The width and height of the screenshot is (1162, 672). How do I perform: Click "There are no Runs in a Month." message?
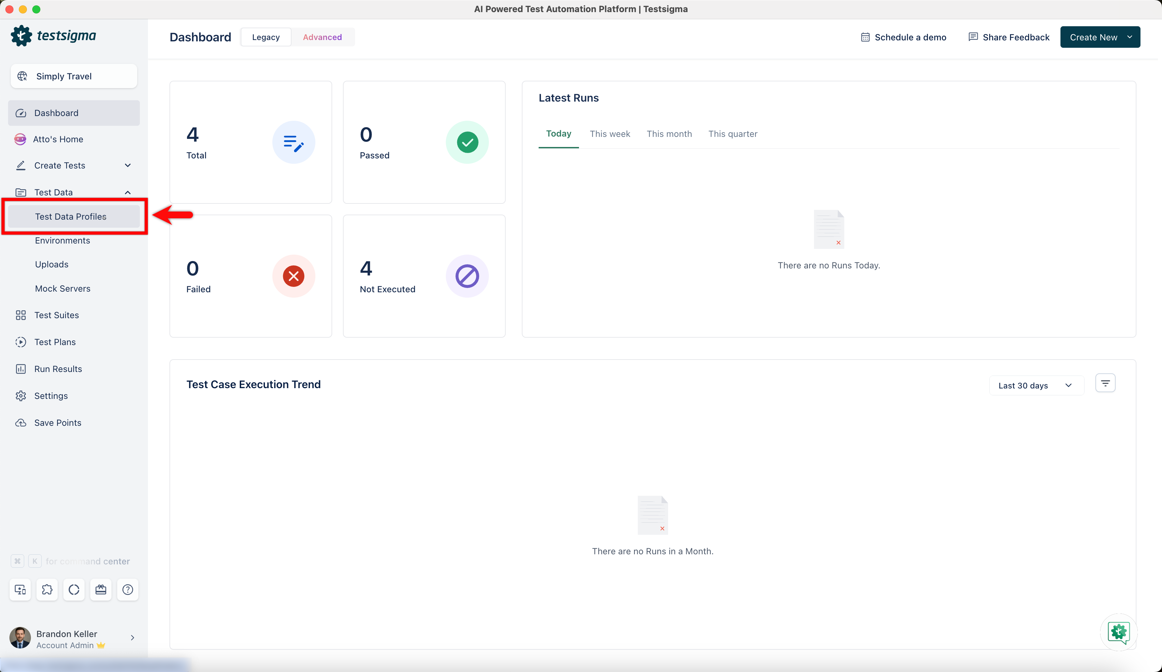(653, 551)
